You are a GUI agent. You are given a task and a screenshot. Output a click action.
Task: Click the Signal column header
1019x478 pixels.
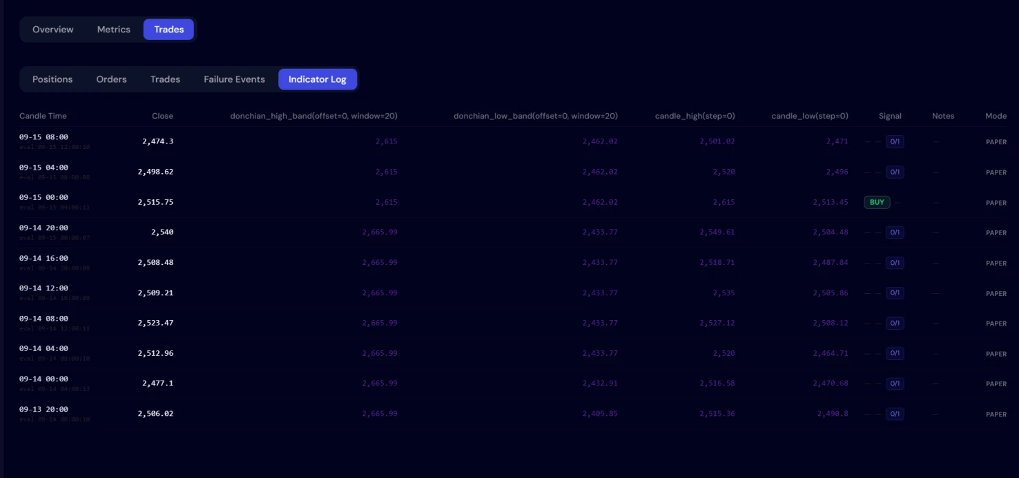coord(890,116)
